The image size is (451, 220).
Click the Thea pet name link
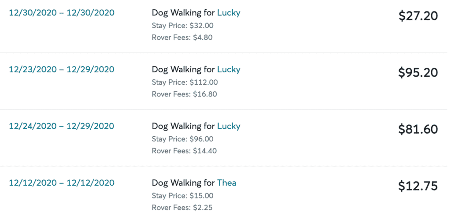[227, 183]
